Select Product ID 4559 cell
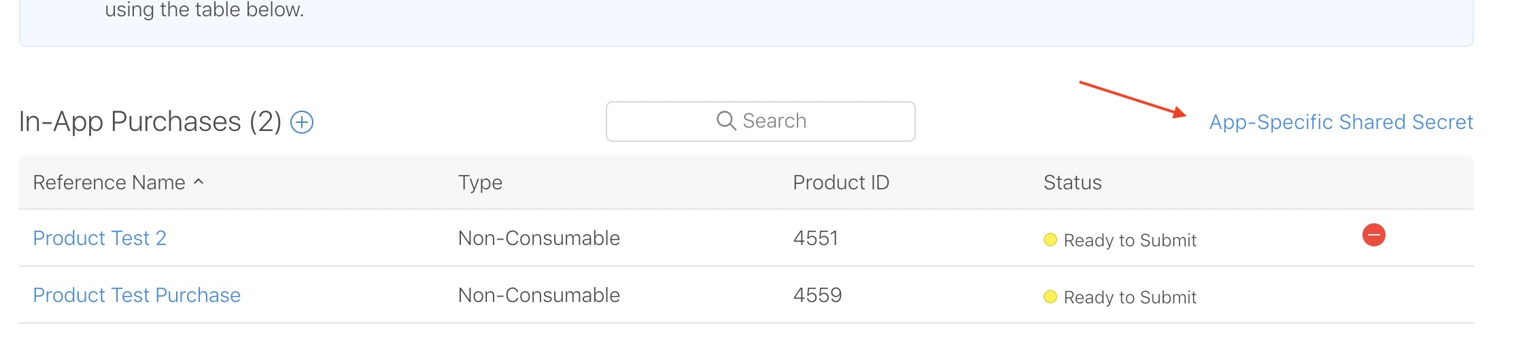 pyautogui.click(x=817, y=295)
